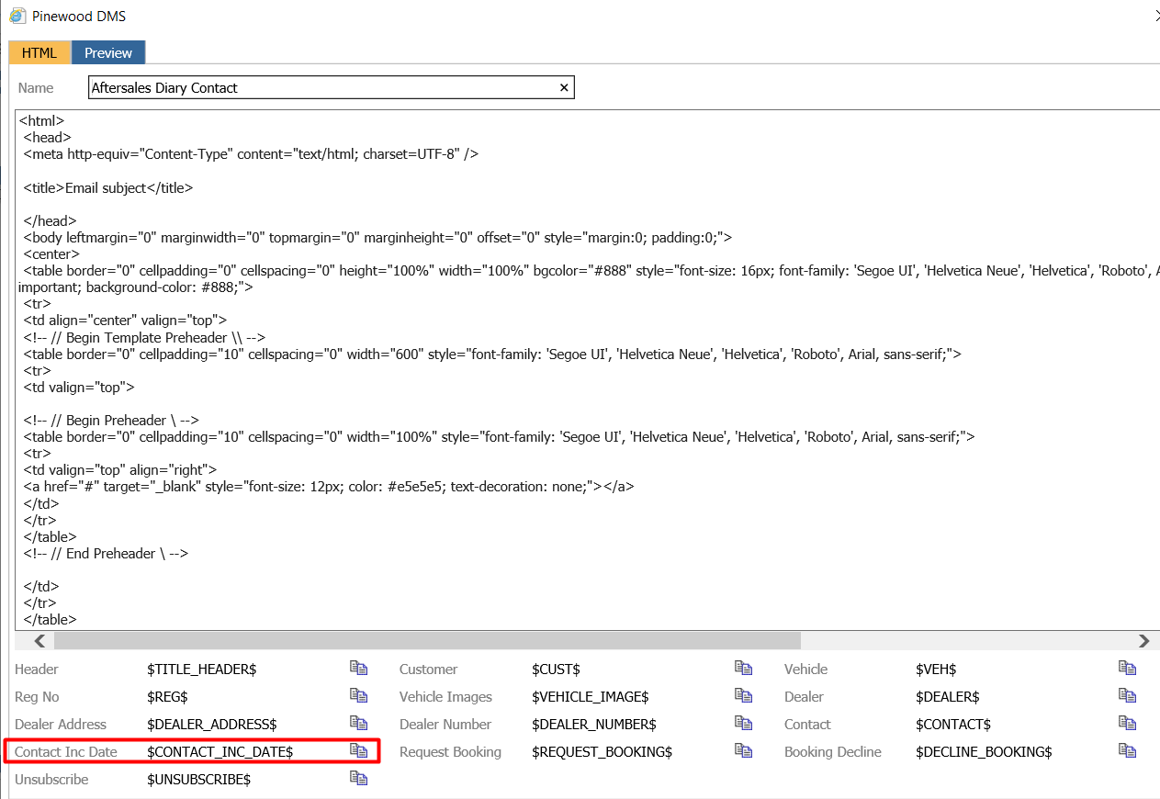Viewport: 1160px width, 799px height.
Task: Copy the $DEALER_NUMBER$ placeholder
Action: coord(743,724)
